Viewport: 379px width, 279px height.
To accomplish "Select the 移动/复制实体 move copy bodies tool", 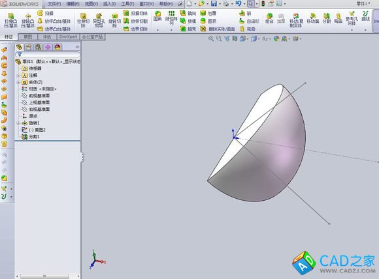I will pos(296,20).
